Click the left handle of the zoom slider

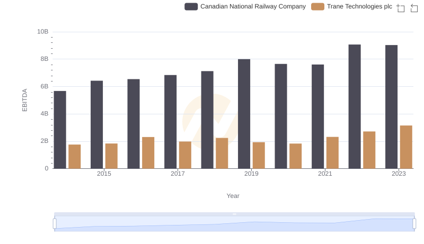55,224
